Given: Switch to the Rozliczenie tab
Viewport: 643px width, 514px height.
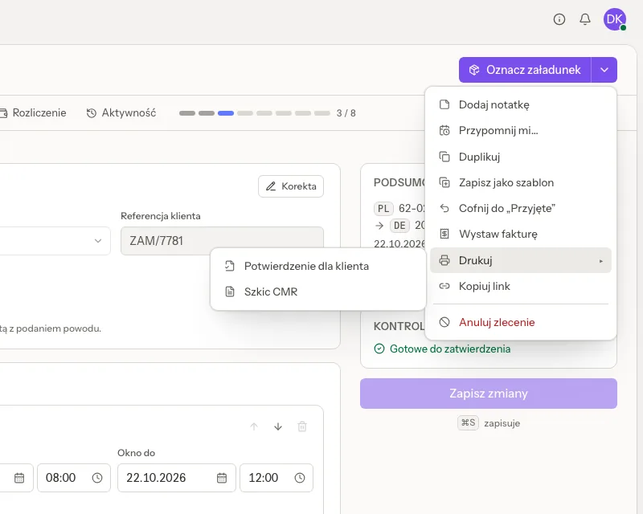Looking at the screenshot, I should click(33, 112).
